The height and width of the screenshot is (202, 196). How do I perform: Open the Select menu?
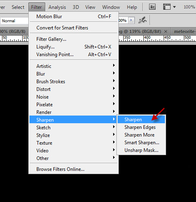[18, 7]
